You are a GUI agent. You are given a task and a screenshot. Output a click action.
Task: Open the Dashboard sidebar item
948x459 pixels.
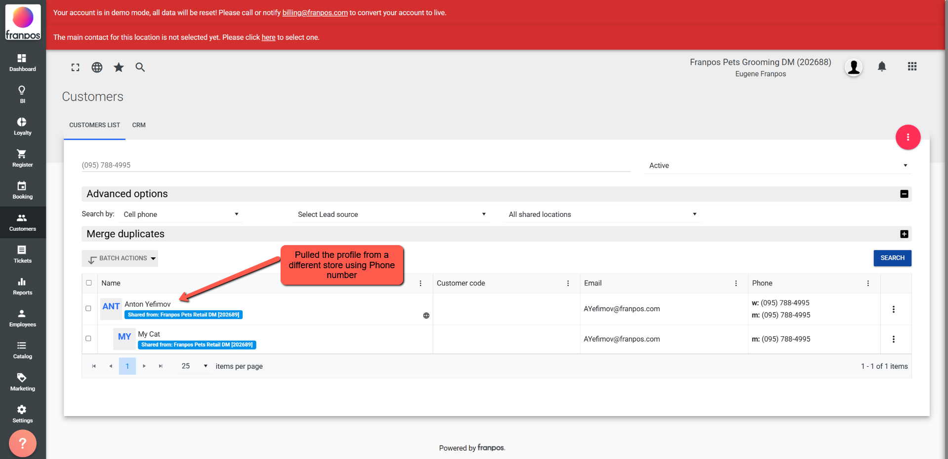(x=23, y=63)
